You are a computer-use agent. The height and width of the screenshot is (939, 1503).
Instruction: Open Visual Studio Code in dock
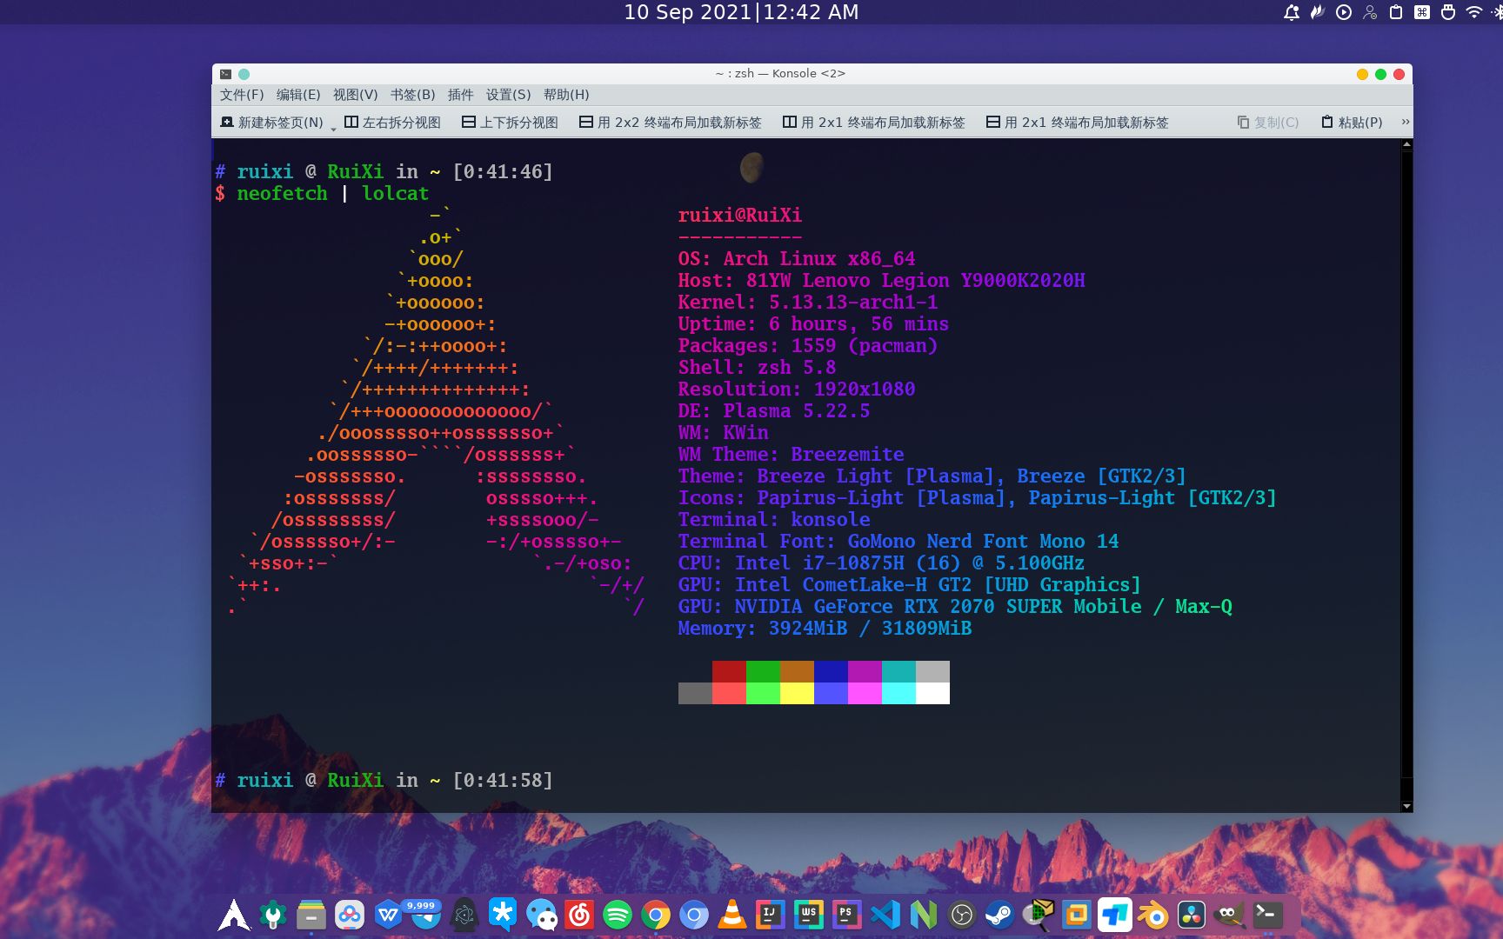click(885, 915)
